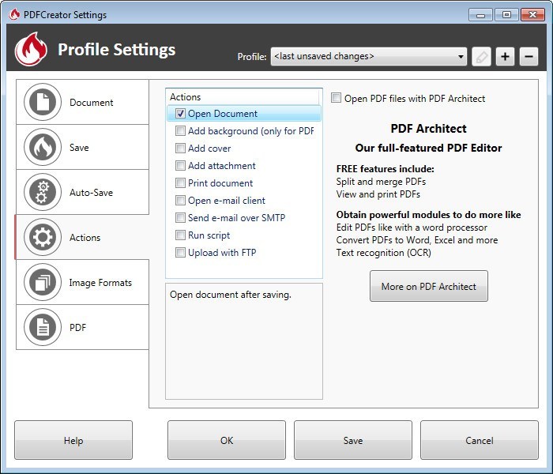The width and height of the screenshot is (553, 474).
Task: Confirm settings with OK button
Action: [227, 440]
